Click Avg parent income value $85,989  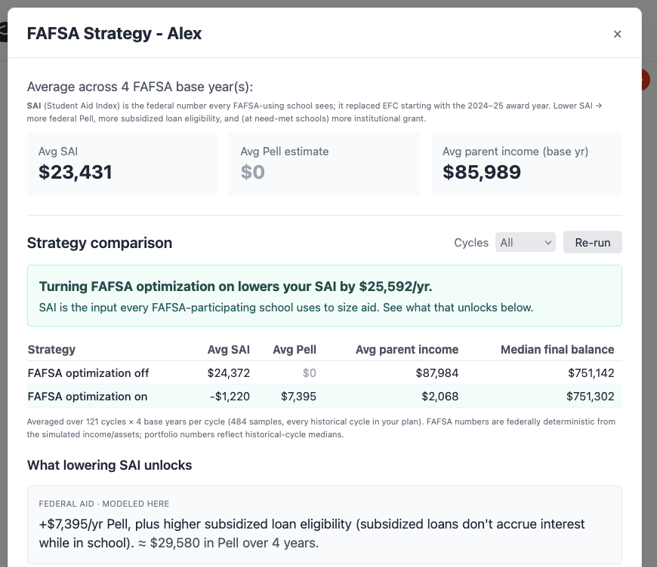pyautogui.click(x=482, y=172)
